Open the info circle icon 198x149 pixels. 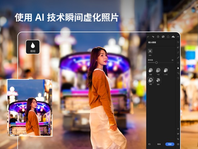point(178,144)
